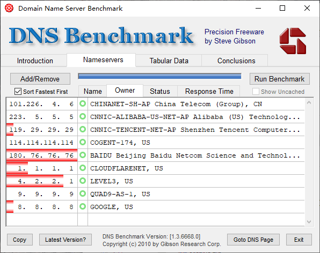320x253 pixels.
Task: Select IP address 1.1.1.1
Action: click(x=45, y=168)
